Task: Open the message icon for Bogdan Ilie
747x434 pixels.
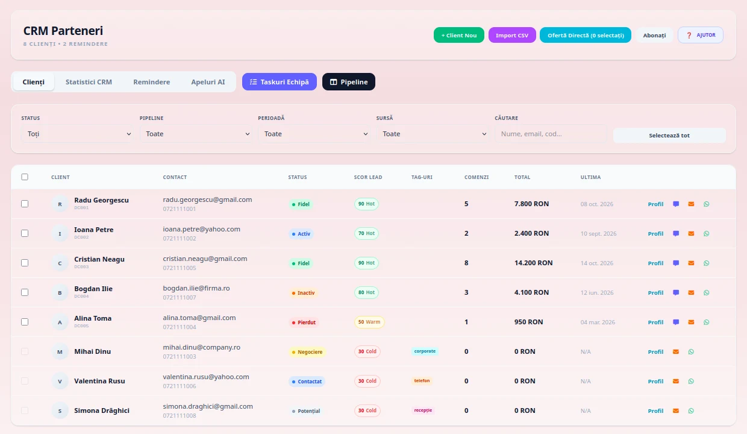Action: pyautogui.click(x=676, y=292)
